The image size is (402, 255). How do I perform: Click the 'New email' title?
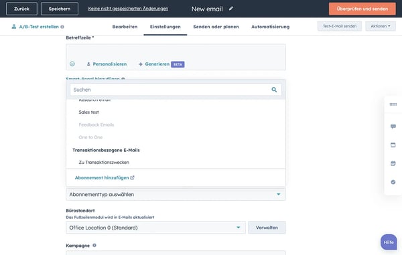point(207,9)
